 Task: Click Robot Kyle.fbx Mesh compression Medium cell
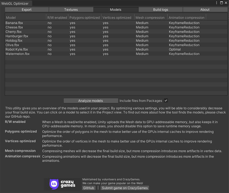[142, 50]
